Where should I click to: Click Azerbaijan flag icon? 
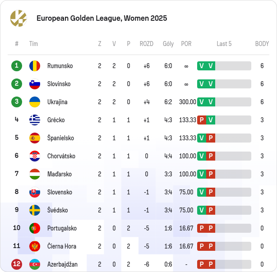tap(35, 264)
